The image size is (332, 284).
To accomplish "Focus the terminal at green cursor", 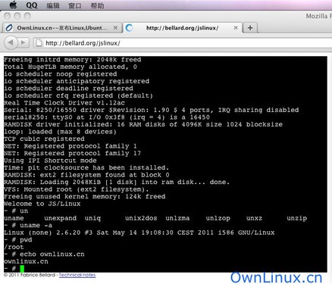I will [x=22, y=268].
